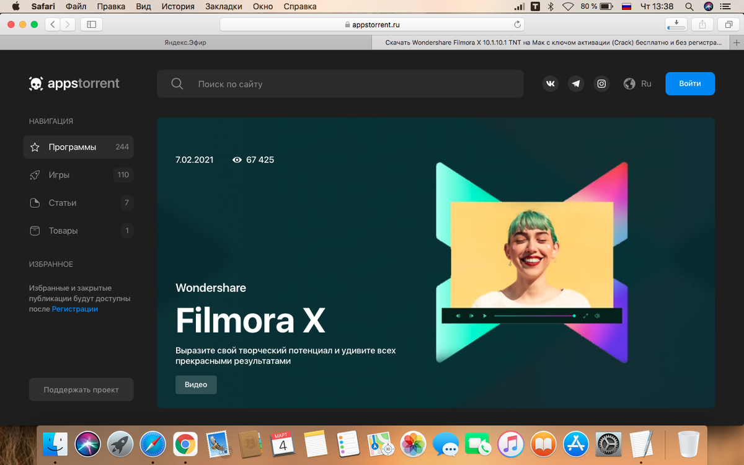
Task: Click the box icon beside Товары
Action: (x=35, y=231)
